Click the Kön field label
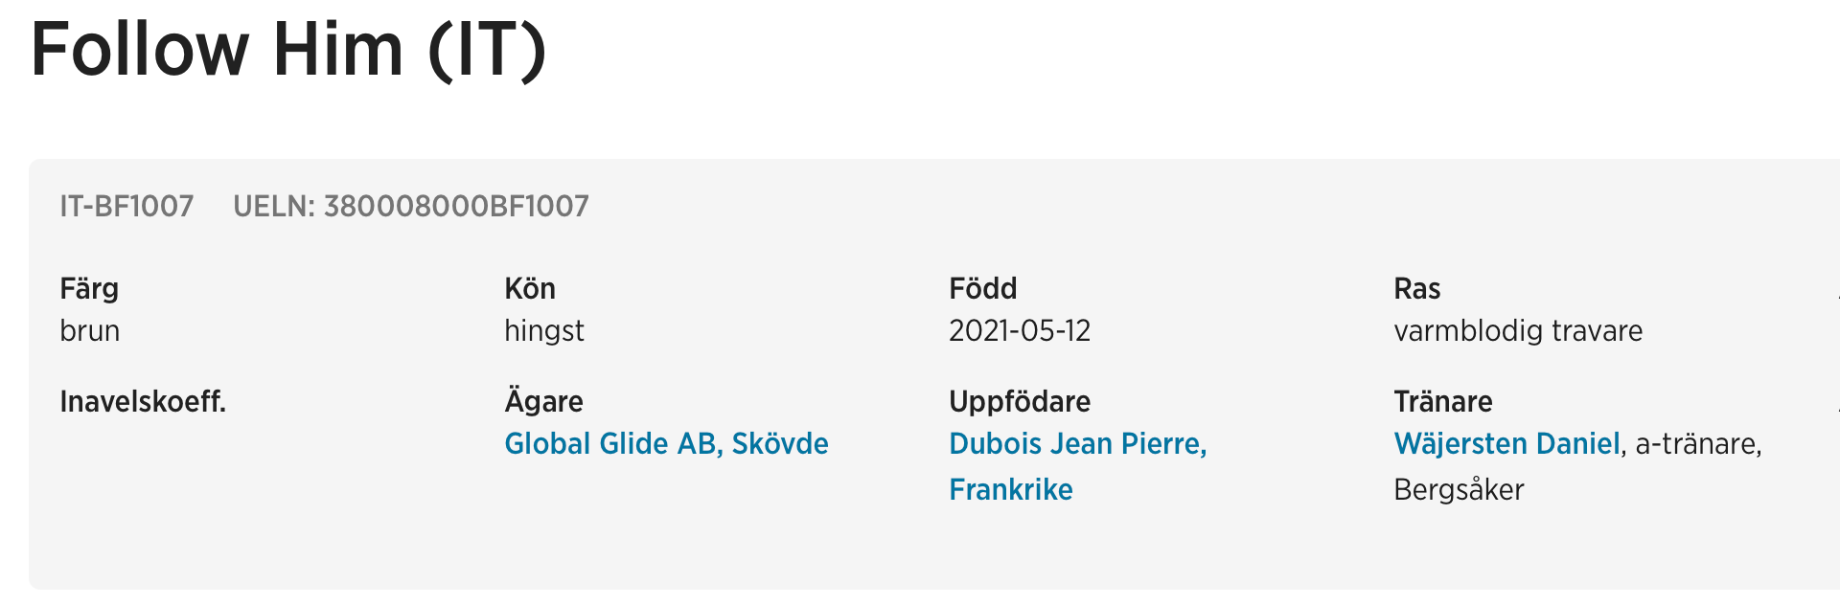This screenshot has width=1840, height=605. coord(530,289)
